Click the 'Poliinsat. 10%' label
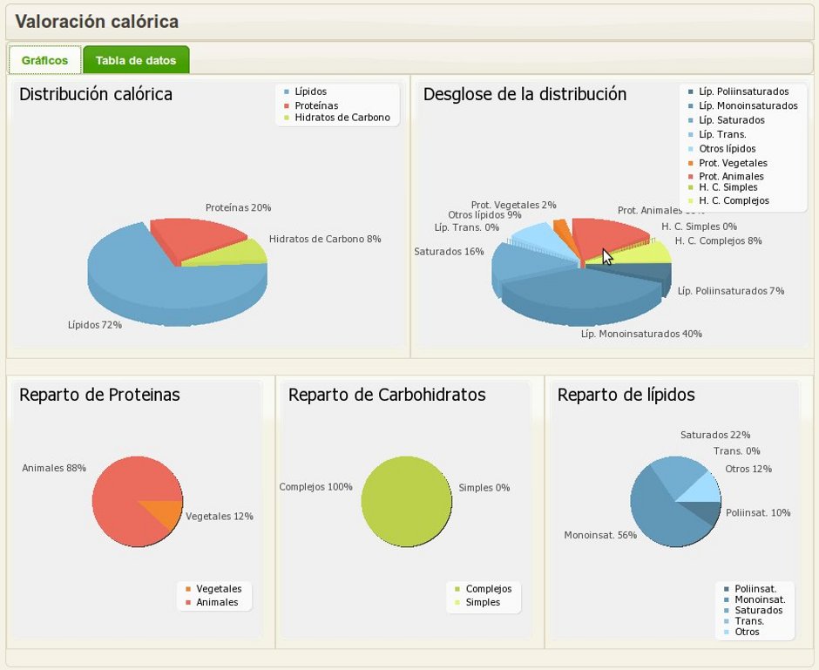Image resolution: width=819 pixels, height=670 pixels. point(758,512)
